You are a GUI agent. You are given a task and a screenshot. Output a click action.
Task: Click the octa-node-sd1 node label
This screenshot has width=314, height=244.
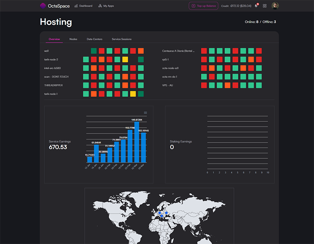click(x=170, y=68)
